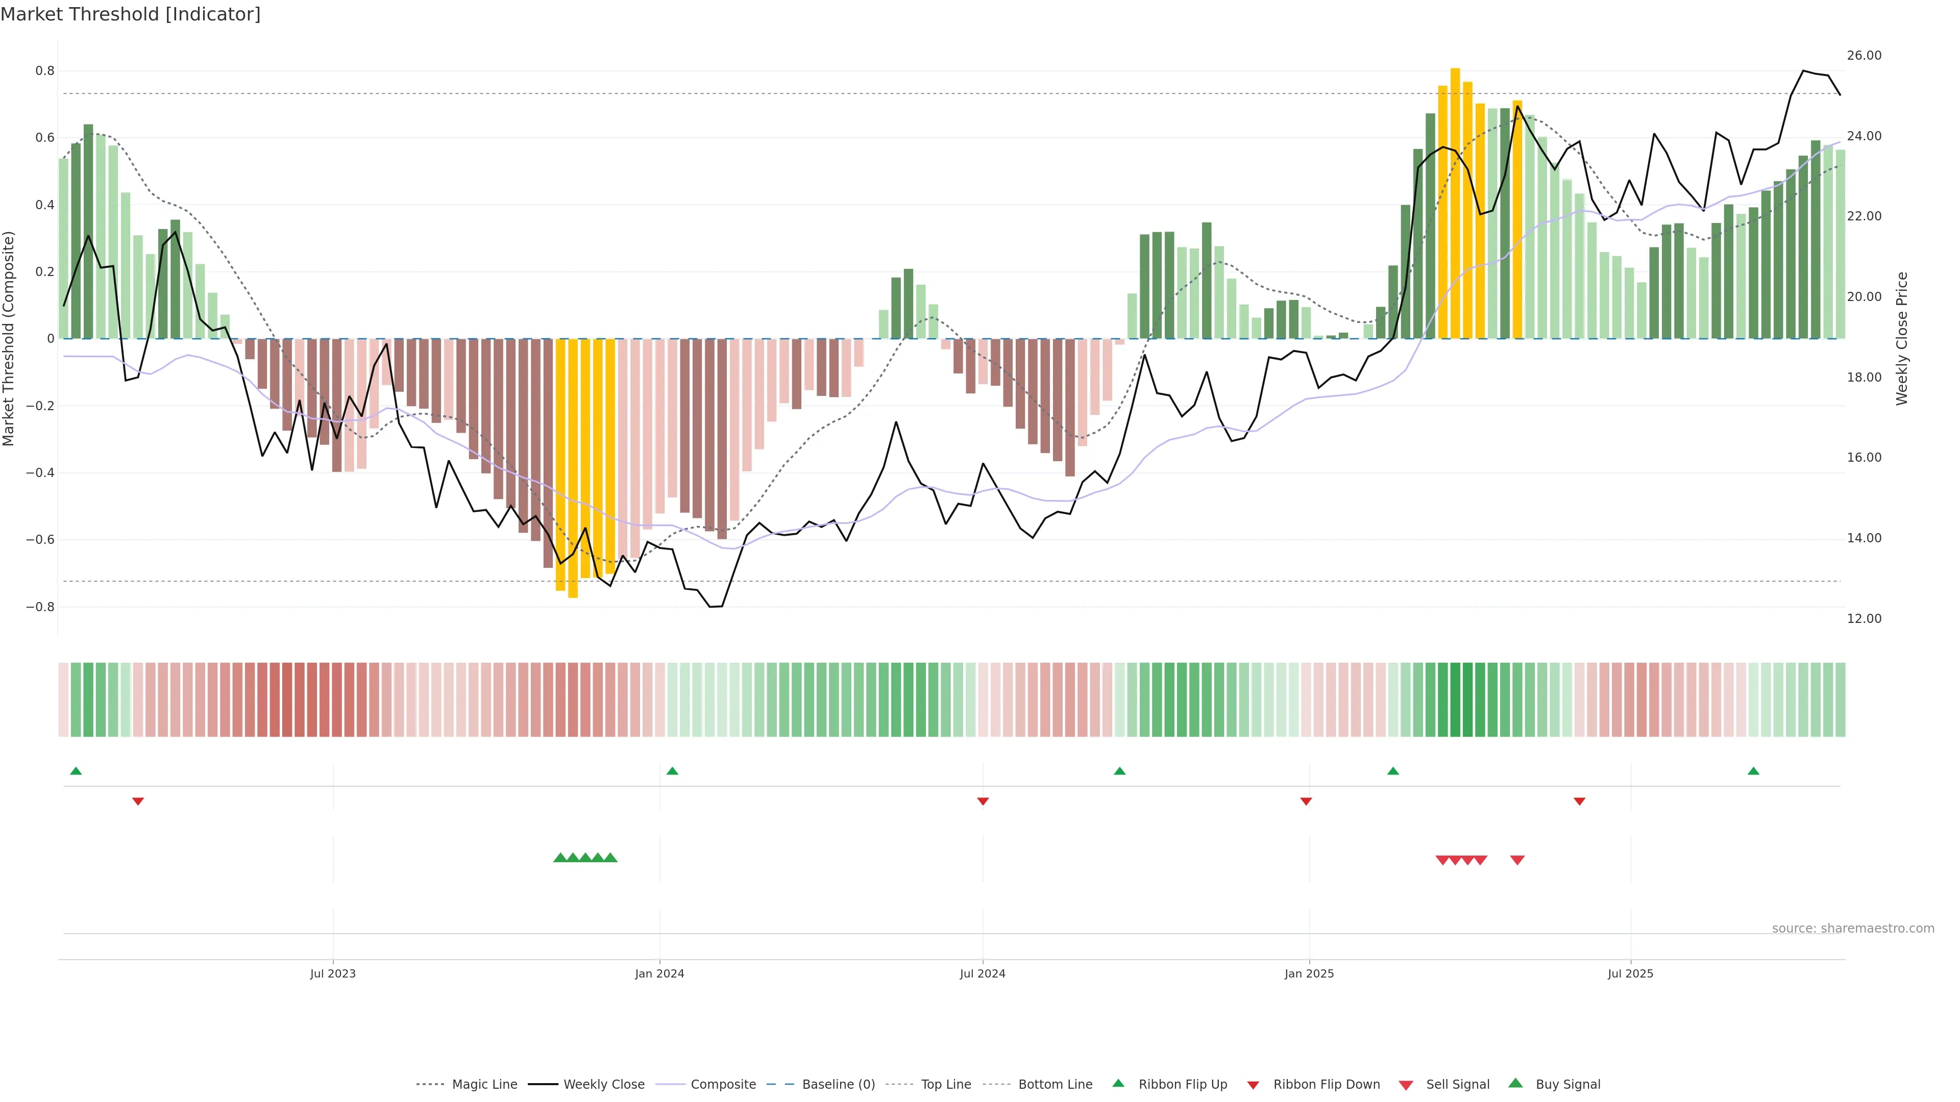Click the red Sell Signal legend triangle

click(1405, 1085)
